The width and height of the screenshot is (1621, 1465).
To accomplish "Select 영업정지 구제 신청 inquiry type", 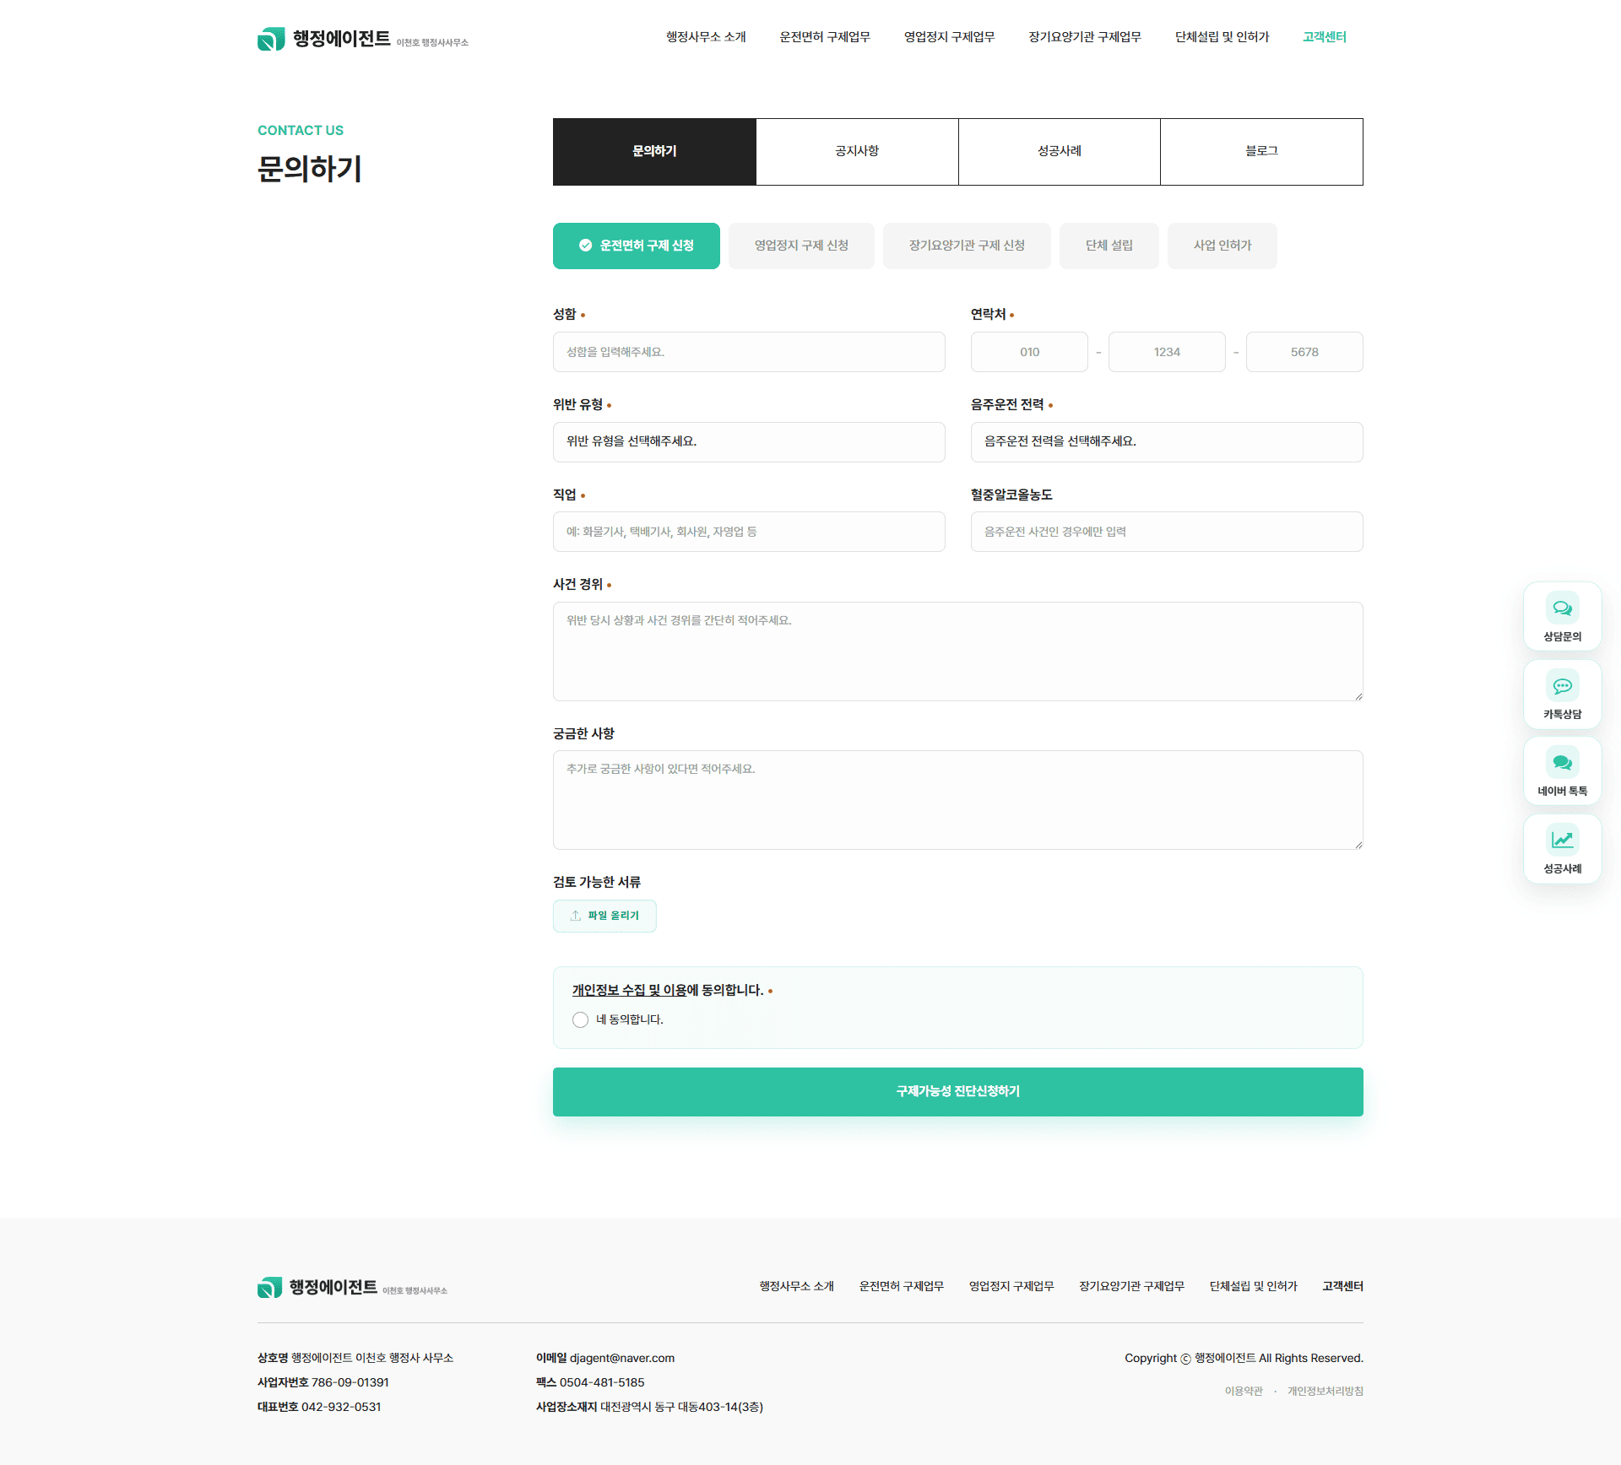I will (x=801, y=246).
